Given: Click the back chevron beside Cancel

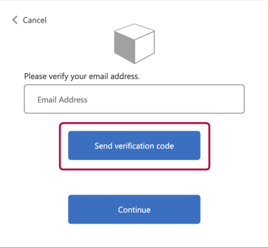Looking at the screenshot, I should click(15, 20).
